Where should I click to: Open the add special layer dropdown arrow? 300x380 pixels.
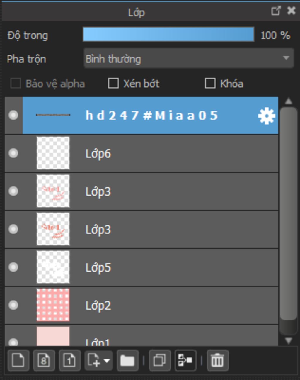[107, 360]
